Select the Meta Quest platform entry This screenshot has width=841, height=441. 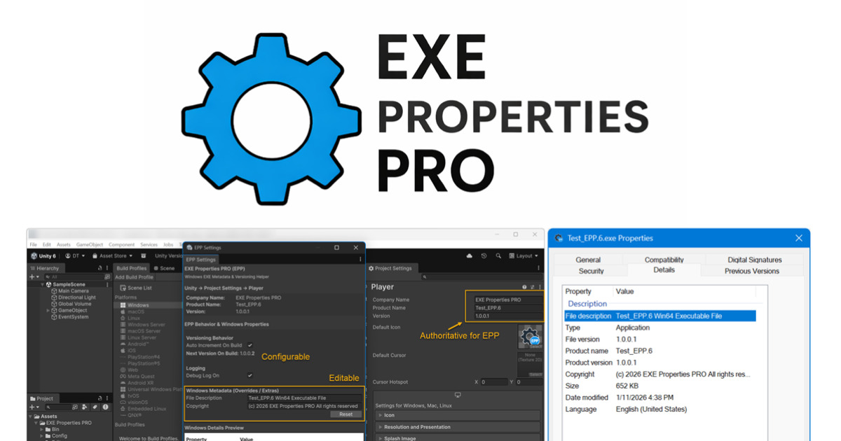coord(136,377)
